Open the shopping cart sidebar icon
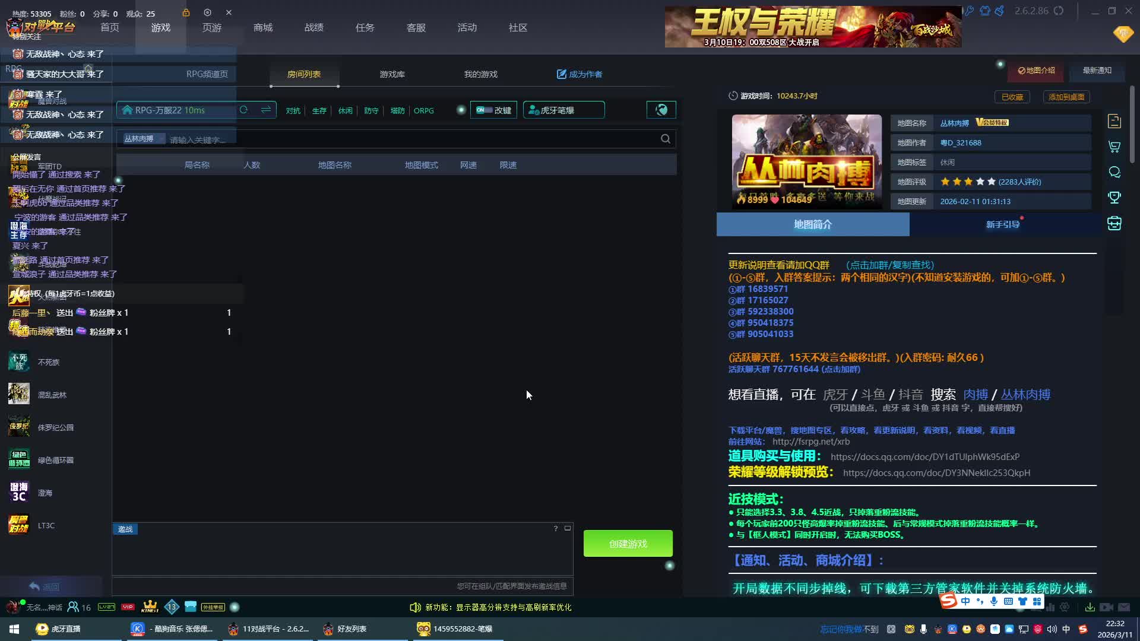 [1114, 147]
